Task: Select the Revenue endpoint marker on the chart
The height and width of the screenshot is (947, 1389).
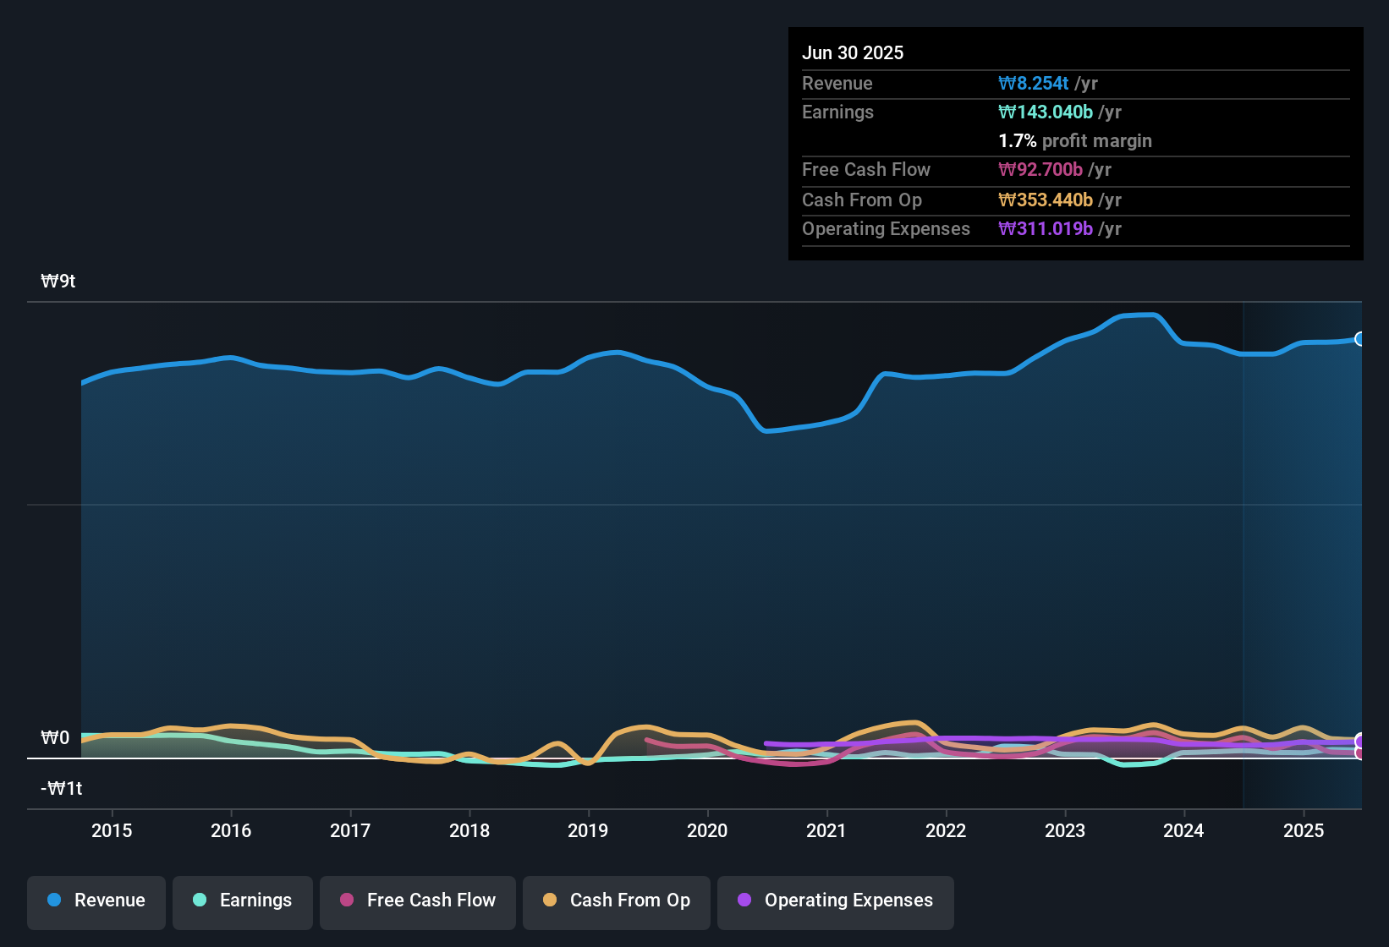Action: coord(1360,339)
